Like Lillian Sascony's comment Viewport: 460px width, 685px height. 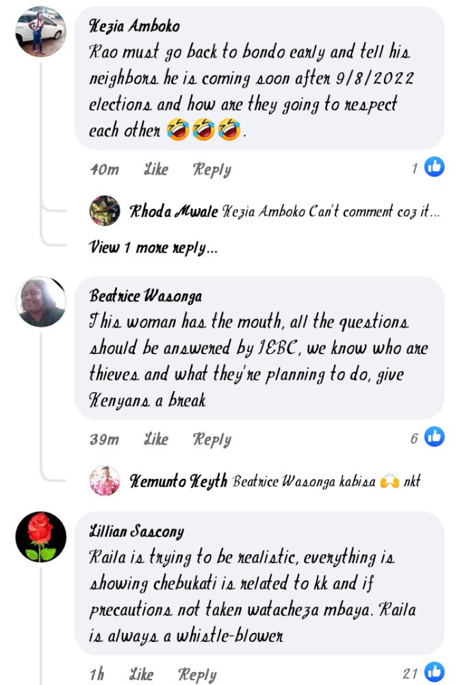[141, 675]
